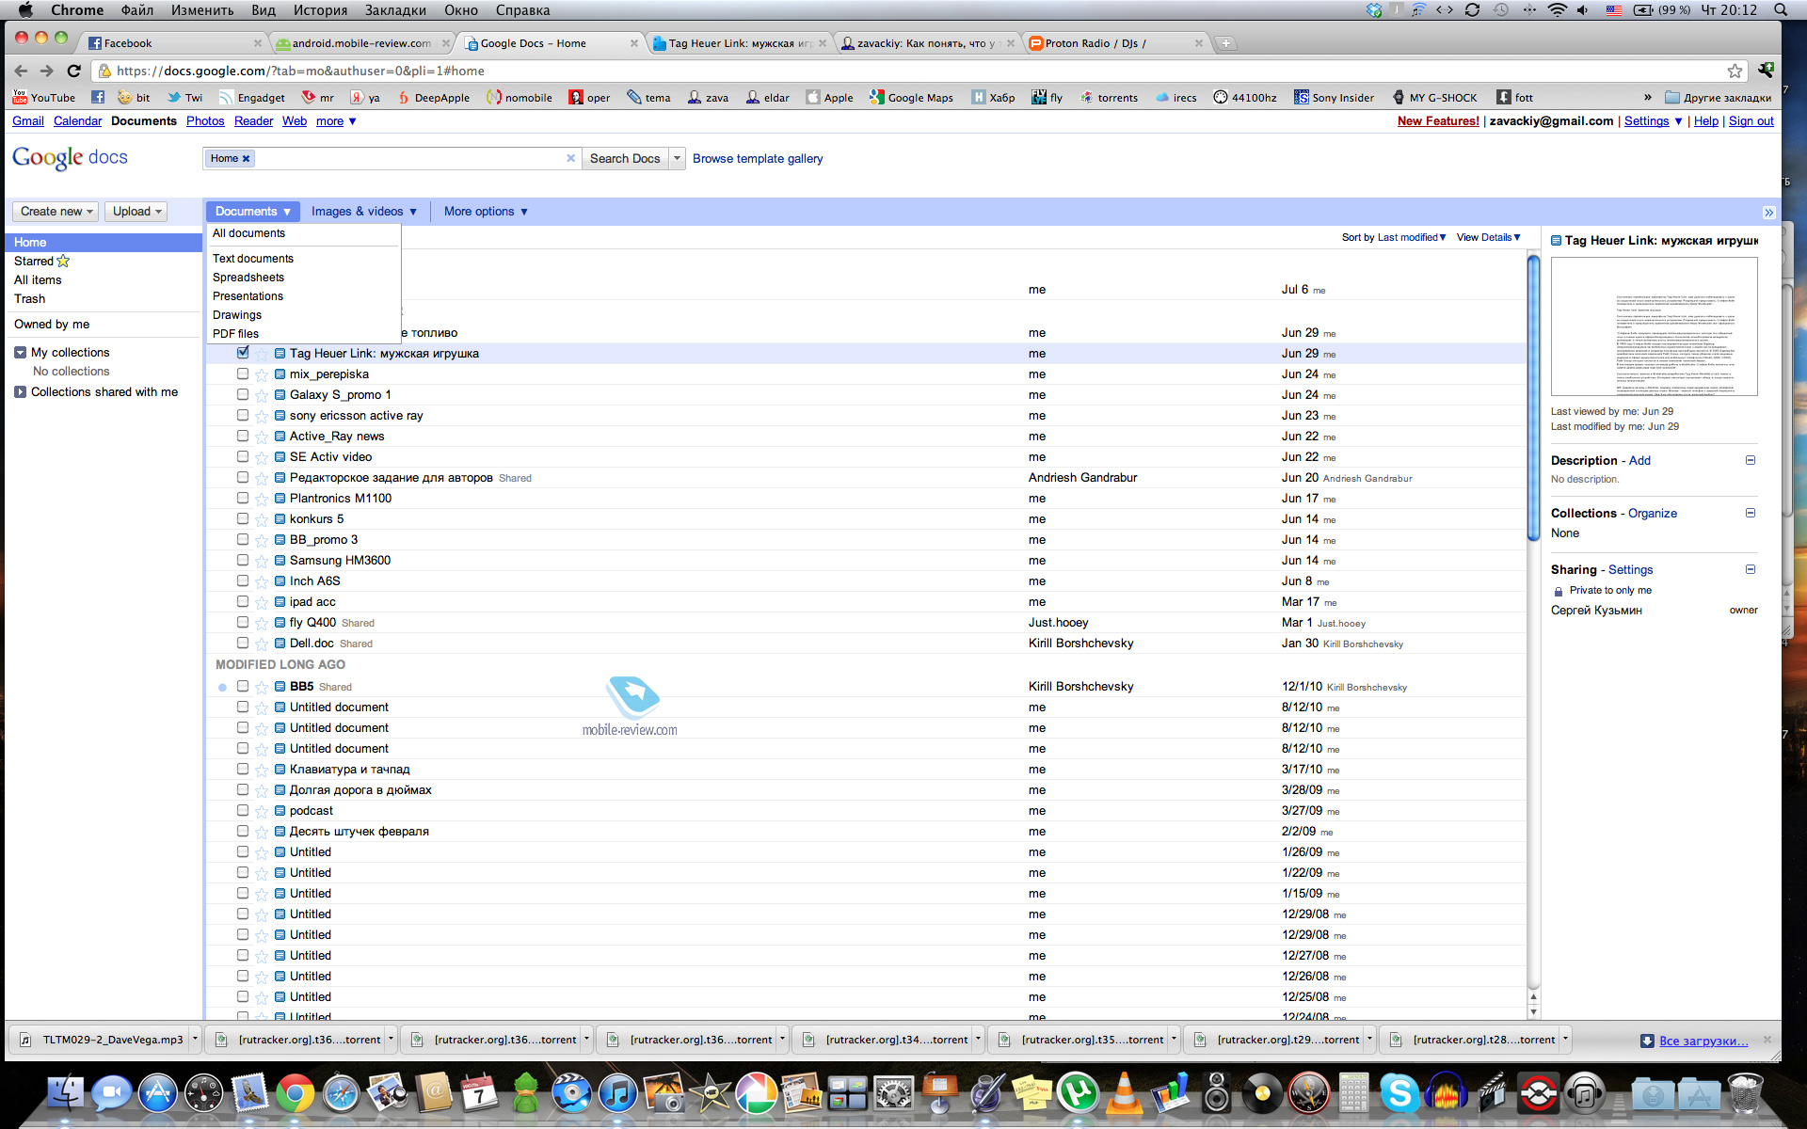The width and height of the screenshot is (1807, 1129).
Task: Open the MY G-SHOCK bookmark
Action: 1434,97
